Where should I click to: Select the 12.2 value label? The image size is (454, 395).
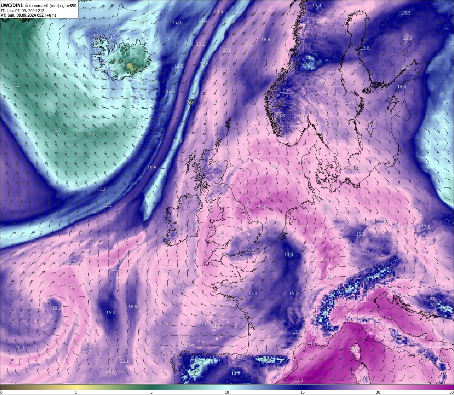tap(107, 205)
